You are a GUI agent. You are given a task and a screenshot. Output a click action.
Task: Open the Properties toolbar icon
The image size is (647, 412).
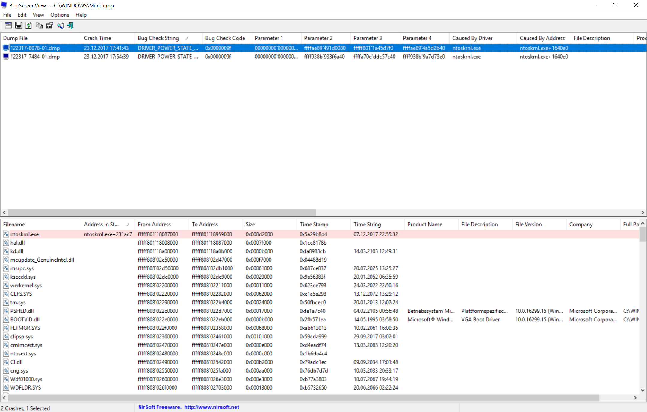point(49,25)
